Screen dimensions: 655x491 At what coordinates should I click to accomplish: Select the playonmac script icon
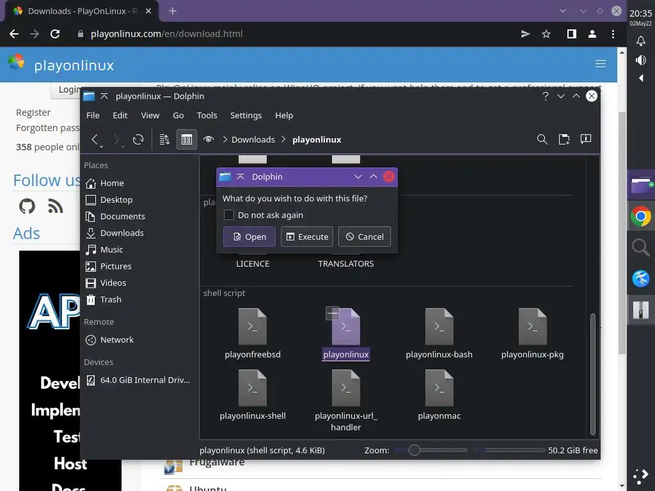click(439, 388)
